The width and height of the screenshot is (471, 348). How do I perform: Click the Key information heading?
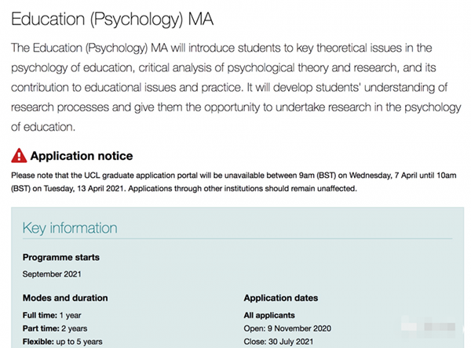click(x=70, y=228)
